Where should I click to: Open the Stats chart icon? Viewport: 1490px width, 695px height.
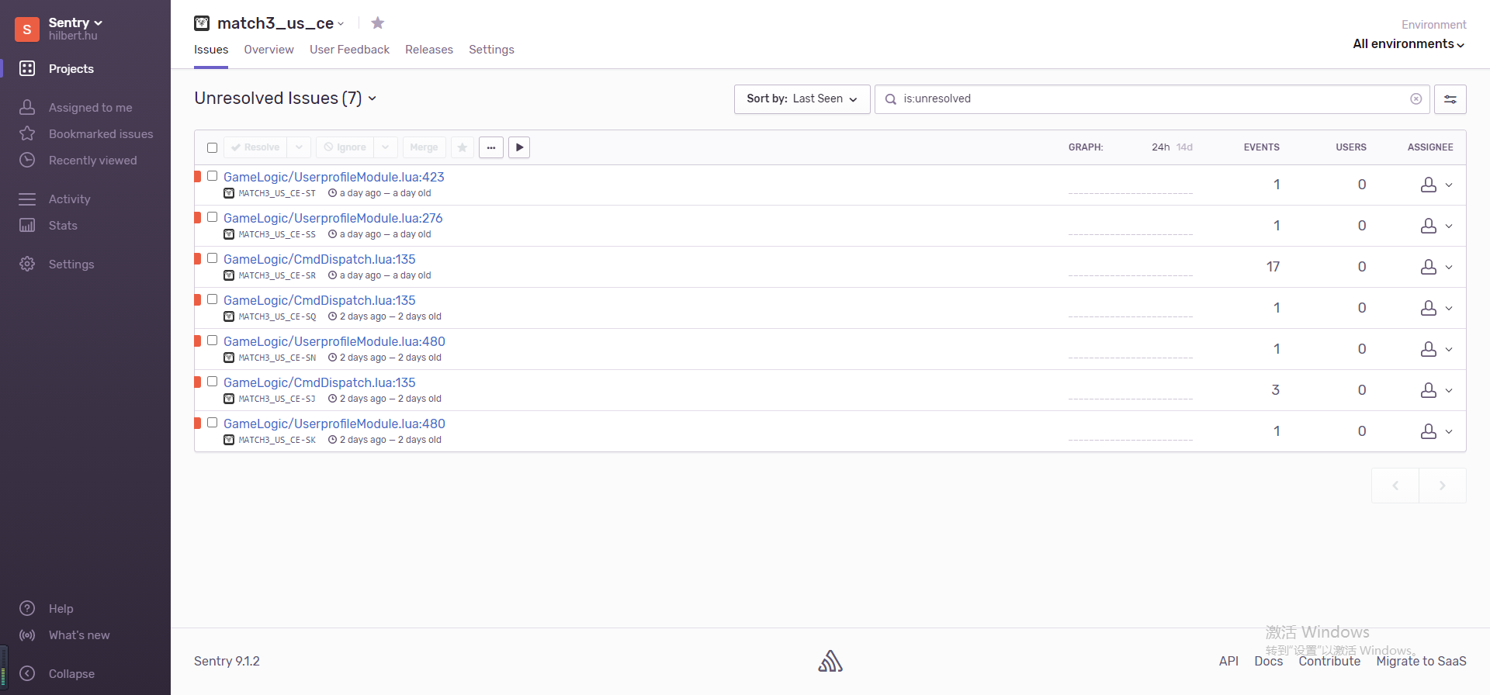tap(27, 225)
